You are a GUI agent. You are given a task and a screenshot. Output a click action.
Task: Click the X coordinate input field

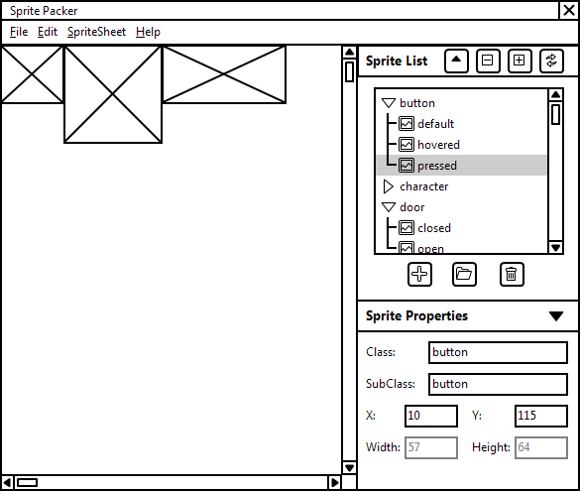click(431, 416)
